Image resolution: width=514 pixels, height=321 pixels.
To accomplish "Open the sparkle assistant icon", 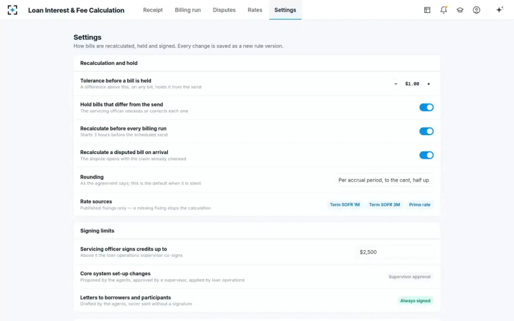I will 499,10.
